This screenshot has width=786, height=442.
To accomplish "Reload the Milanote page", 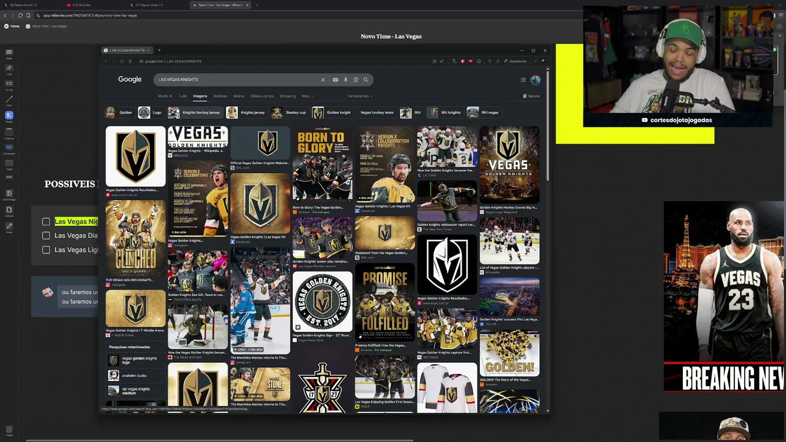I will (20, 15).
